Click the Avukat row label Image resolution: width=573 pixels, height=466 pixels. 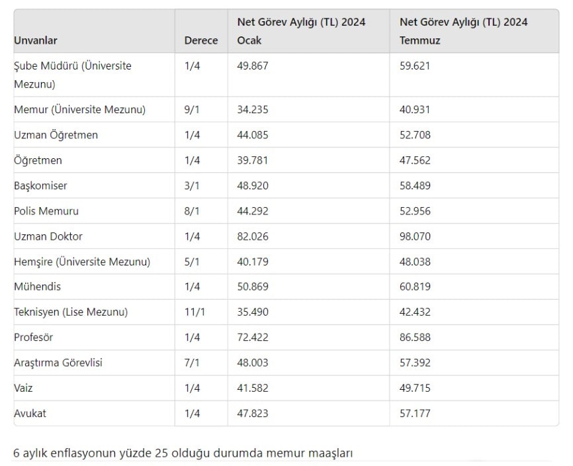[30, 414]
